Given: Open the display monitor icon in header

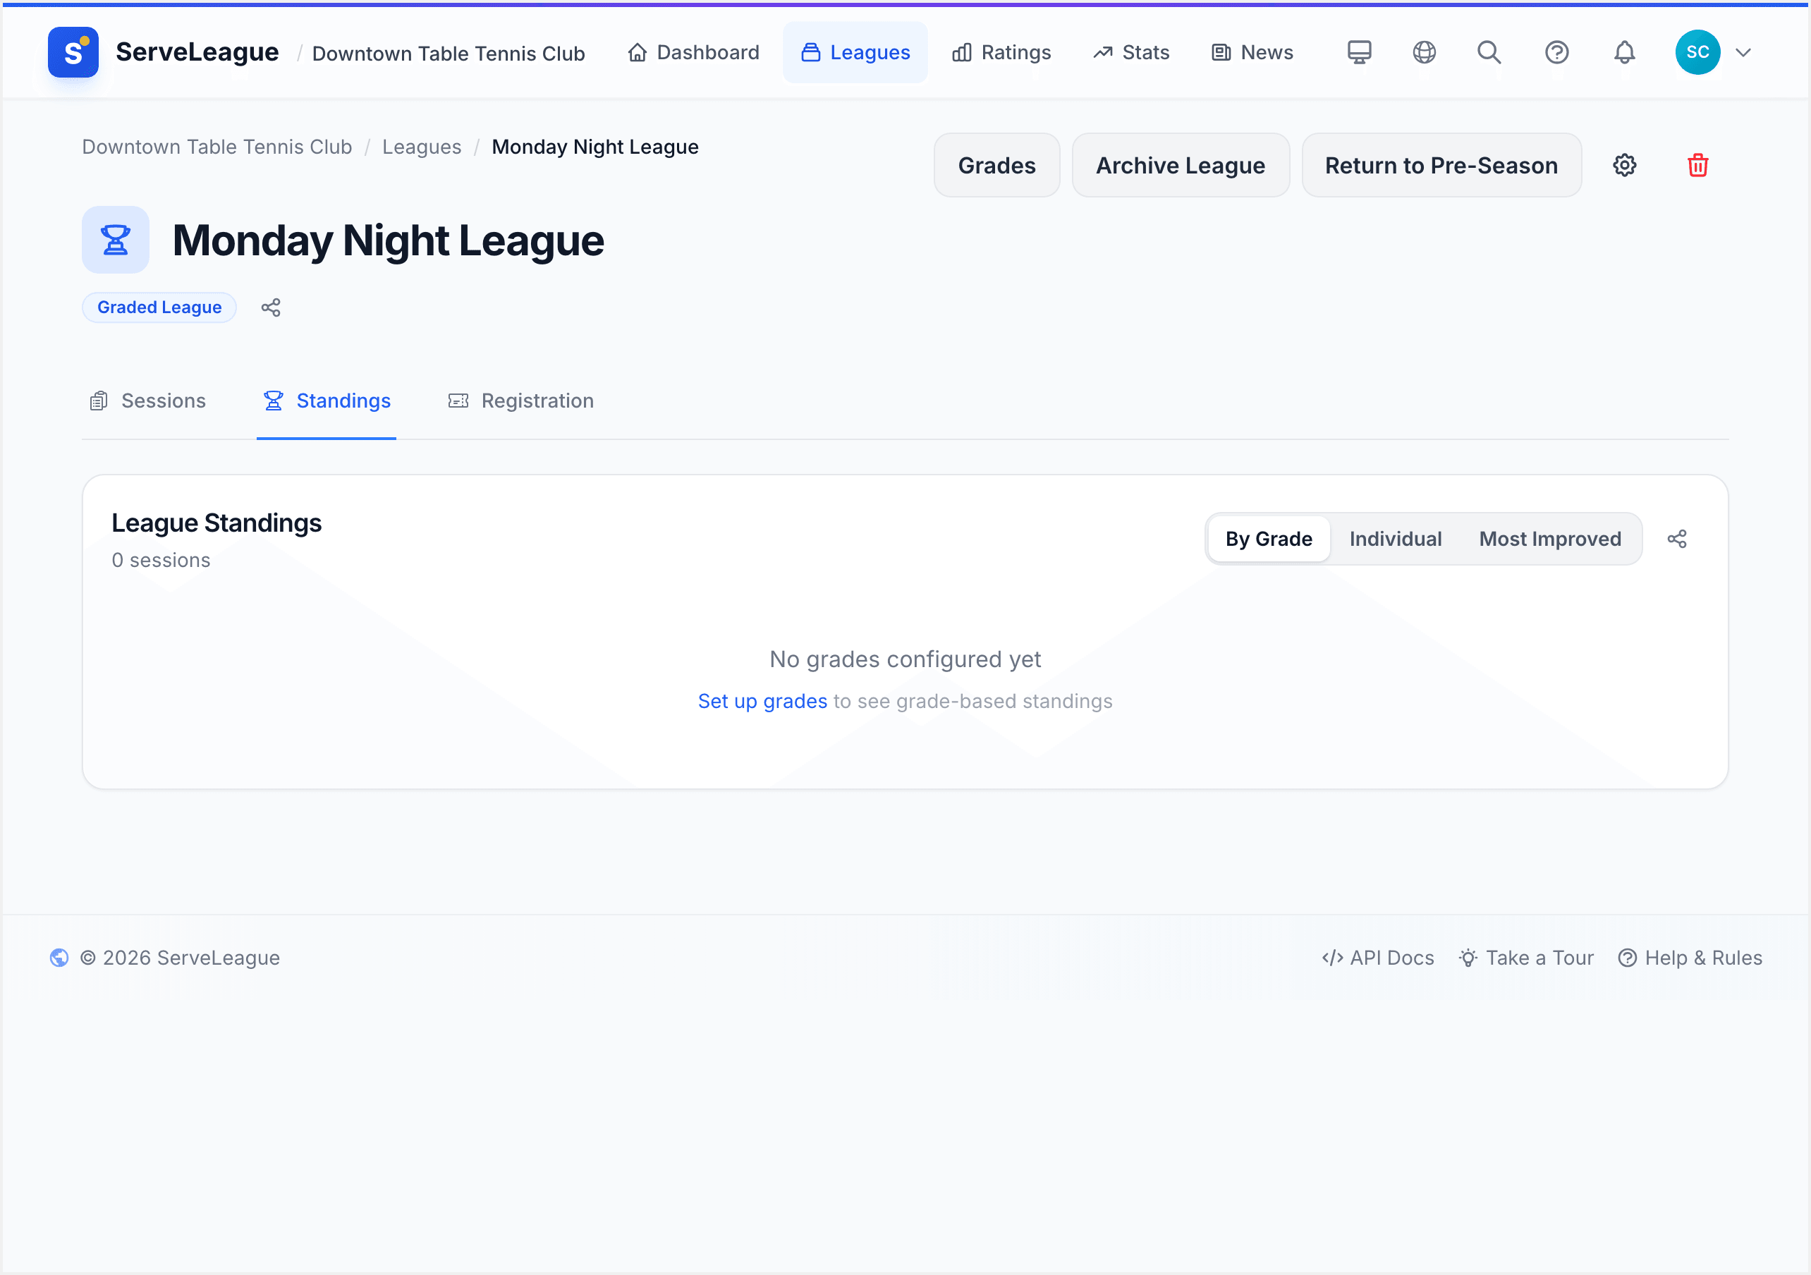Looking at the screenshot, I should 1359,52.
